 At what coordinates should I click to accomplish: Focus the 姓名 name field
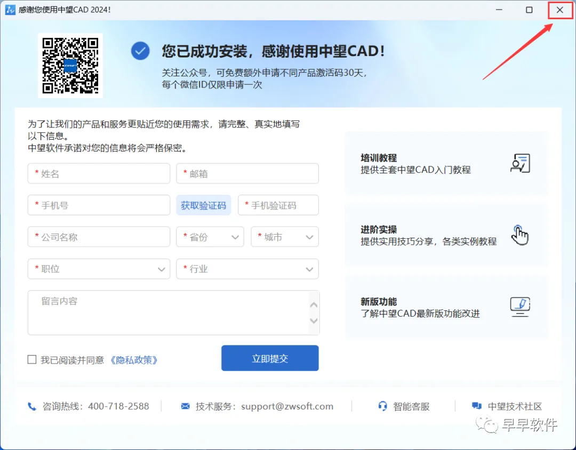(99, 173)
